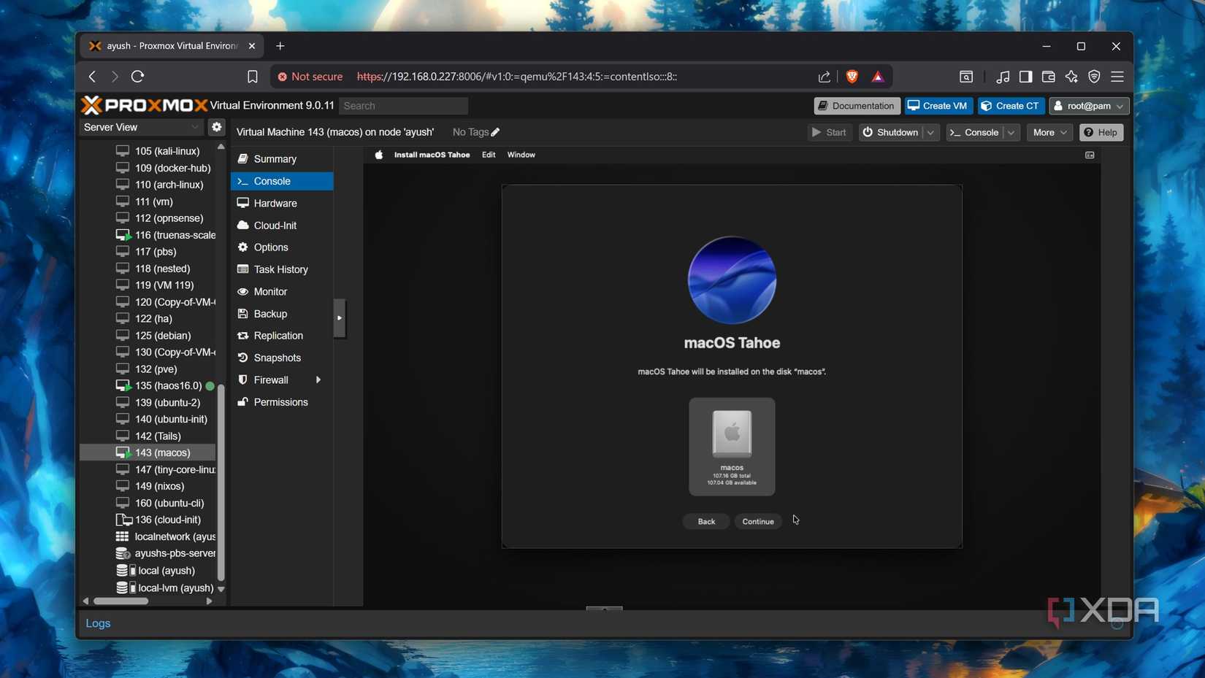Click the Shutdown button
The image size is (1205, 678).
[x=891, y=133]
